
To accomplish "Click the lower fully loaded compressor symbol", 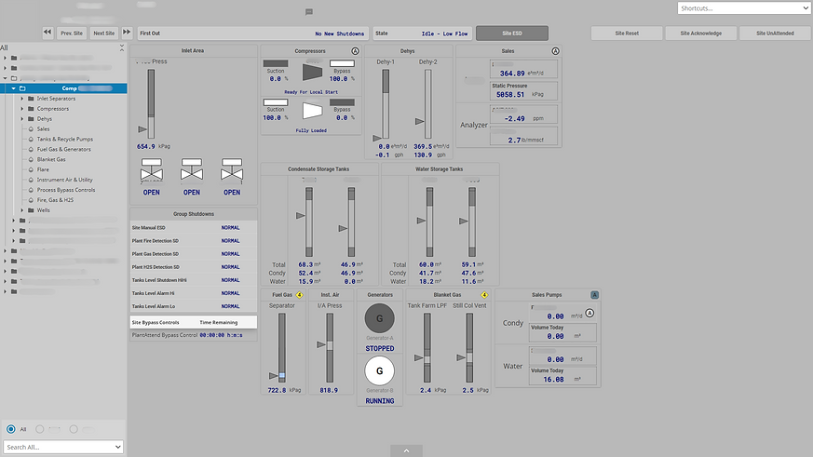I will pyautogui.click(x=312, y=111).
